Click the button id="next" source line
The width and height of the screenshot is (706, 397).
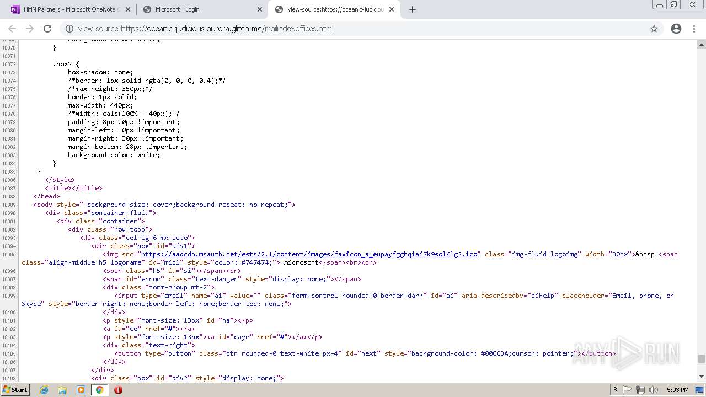365,353
